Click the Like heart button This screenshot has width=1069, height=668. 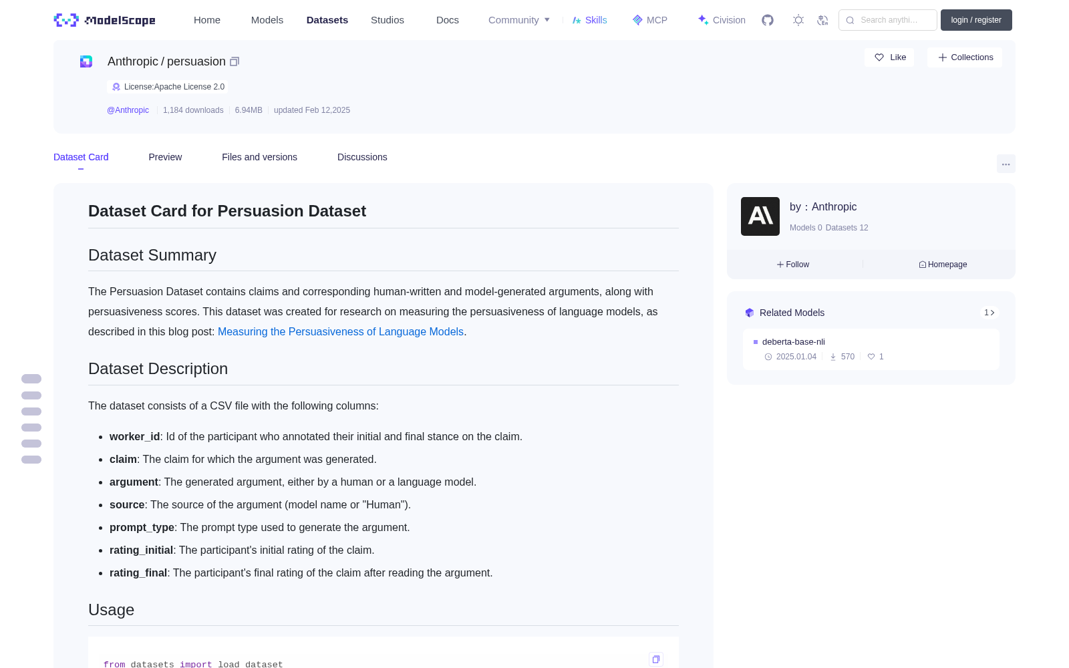pyautogui.click(x=890, y=57)
